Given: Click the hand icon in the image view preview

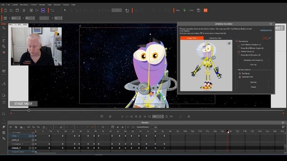Looking at the screenshot, I should coord(229,43).
